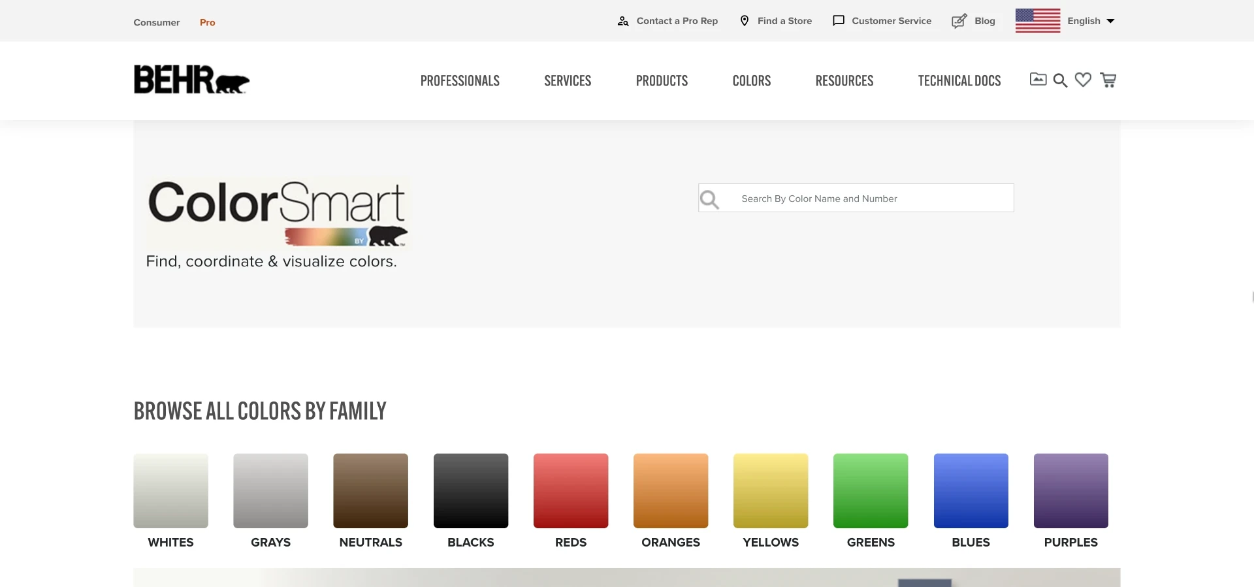Click the REDS label text
This screenshot has height=587, width=1254.
(x=571, y=543)
